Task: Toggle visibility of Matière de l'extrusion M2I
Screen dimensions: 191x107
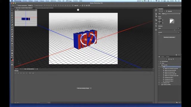Action: click(159, 72)
